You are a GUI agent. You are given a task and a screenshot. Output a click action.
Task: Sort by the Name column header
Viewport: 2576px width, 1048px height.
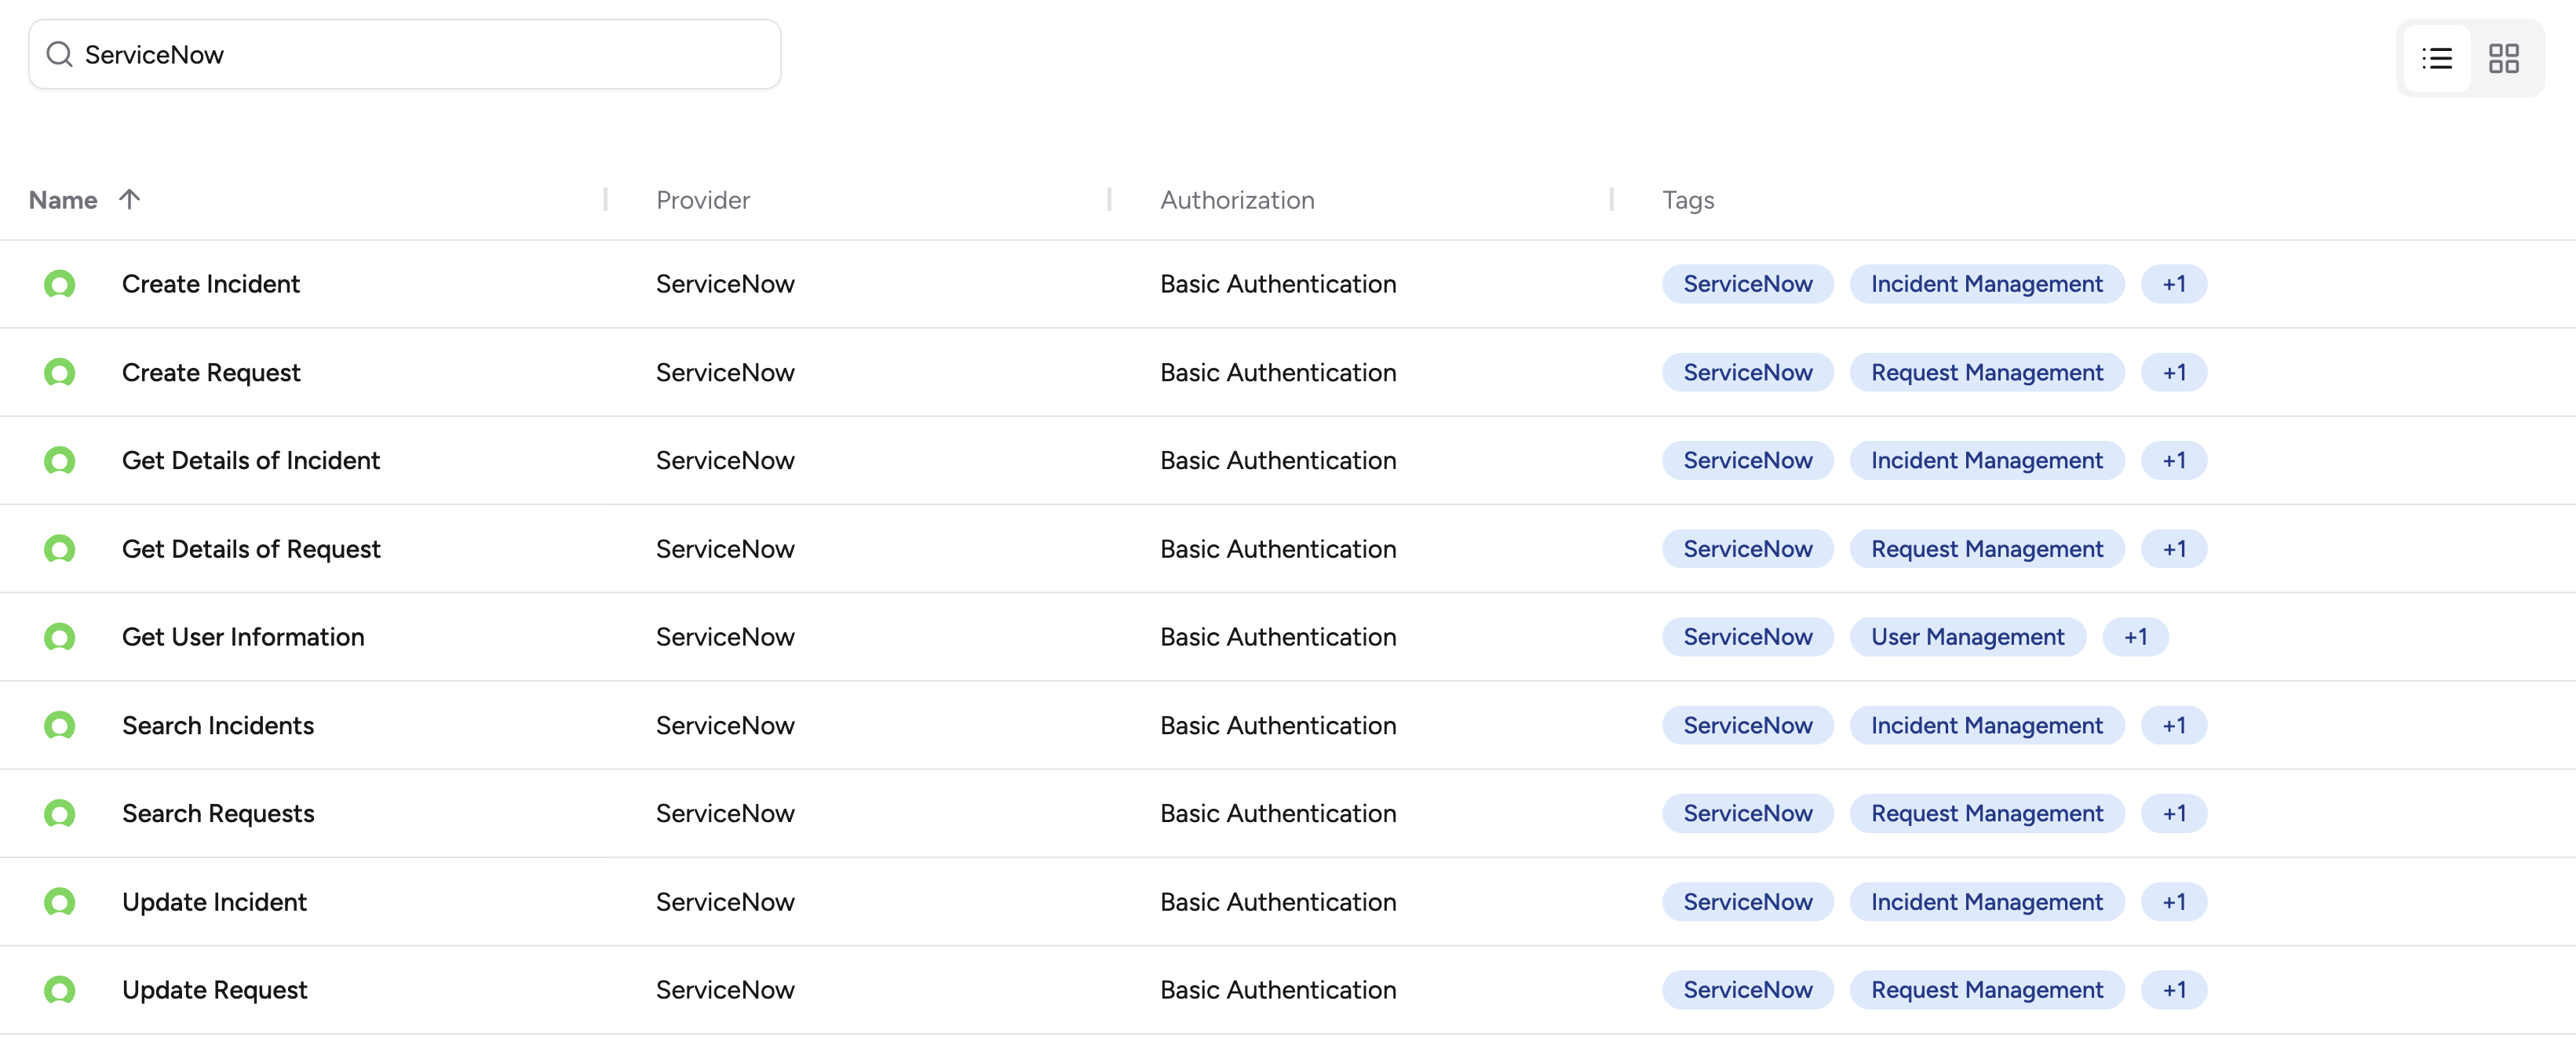tap(63, 200)
